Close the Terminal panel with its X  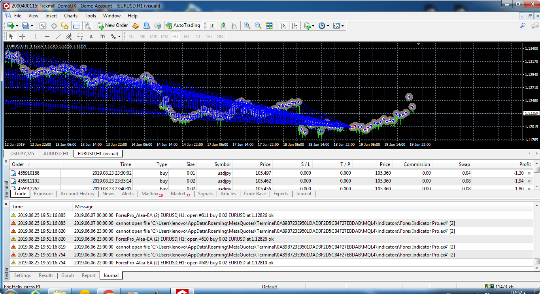6,161
